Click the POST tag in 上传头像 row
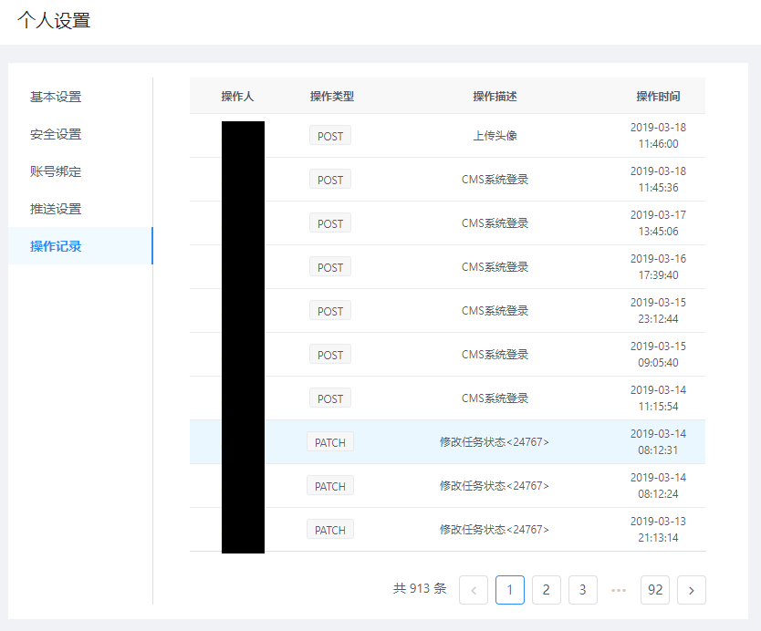This screenshot has height=631, width=761. pos(330,136)
